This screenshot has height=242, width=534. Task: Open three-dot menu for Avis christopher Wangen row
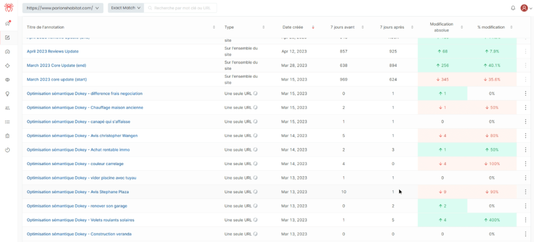pyautogui.click(x=526, y=136)
